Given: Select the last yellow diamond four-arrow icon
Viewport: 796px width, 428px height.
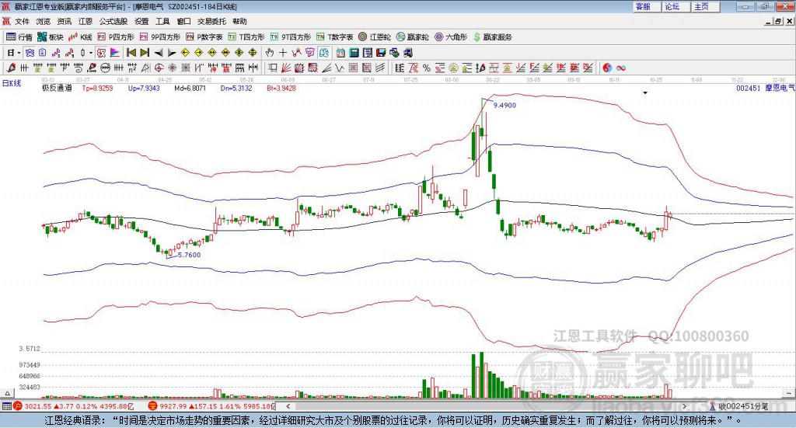Looking at the screenshot, I should tap(253, 53).
